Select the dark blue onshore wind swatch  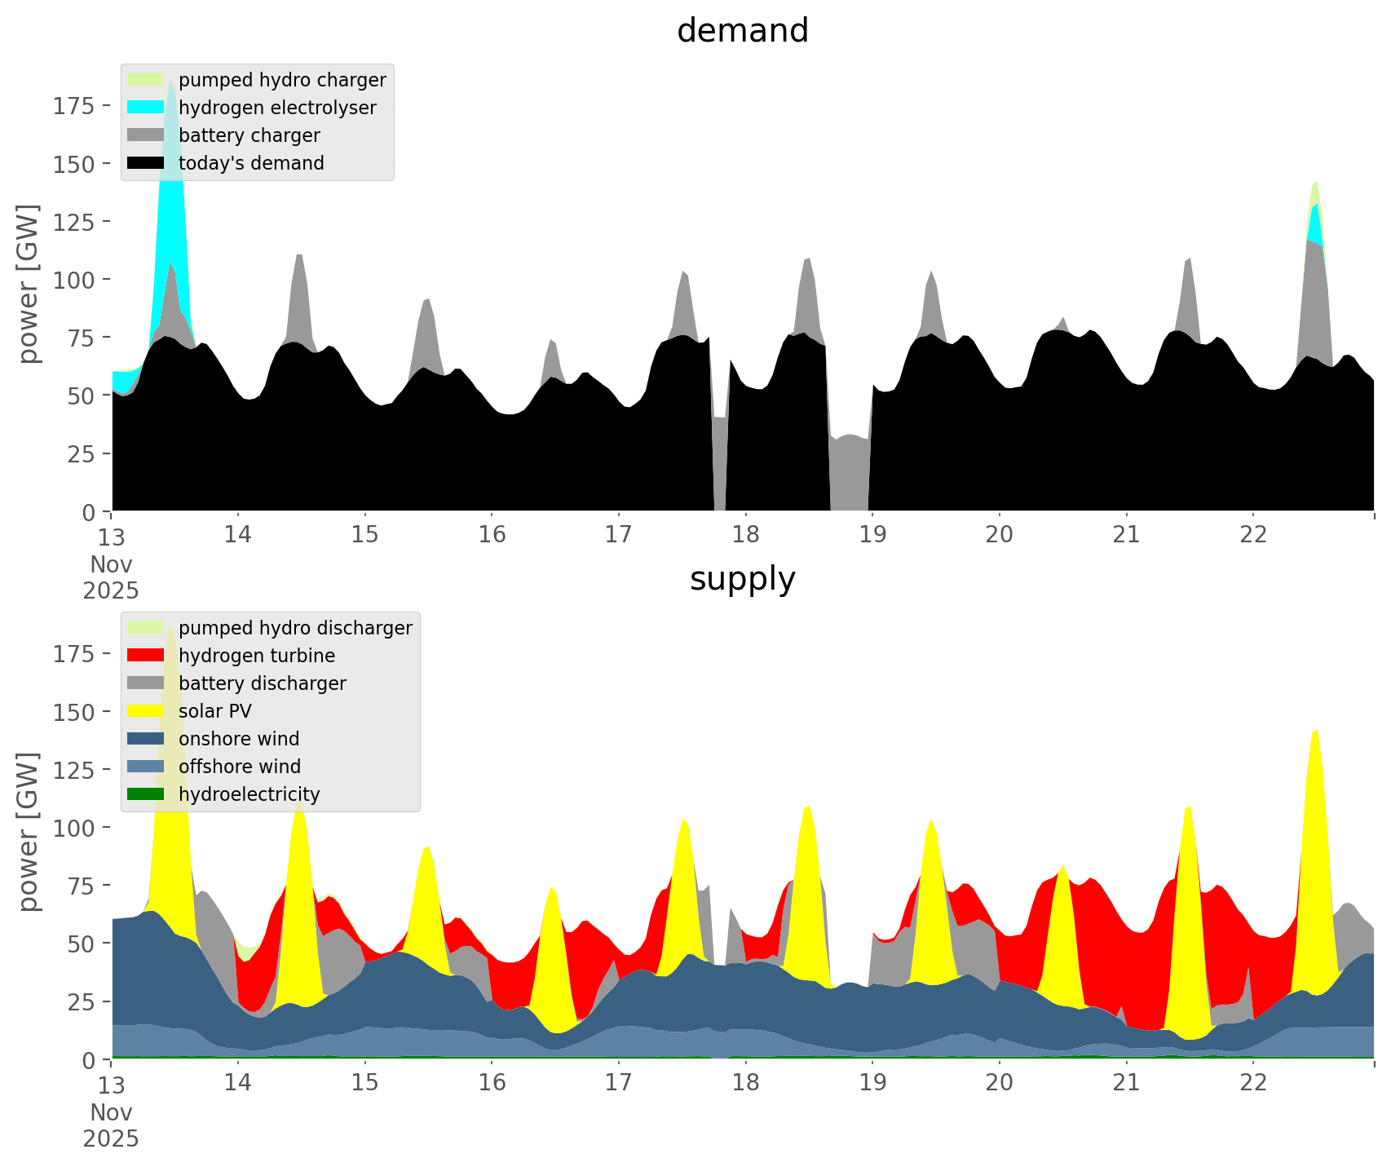pos(146,739)
